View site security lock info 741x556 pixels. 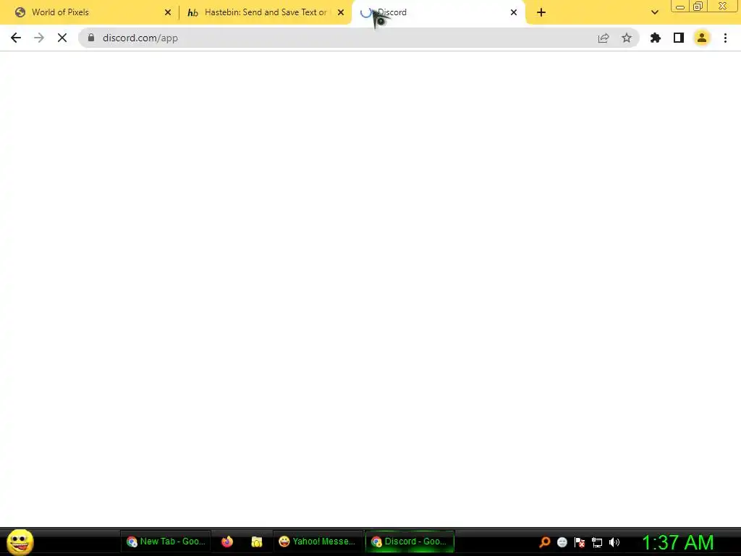click(x=91, y=38)
